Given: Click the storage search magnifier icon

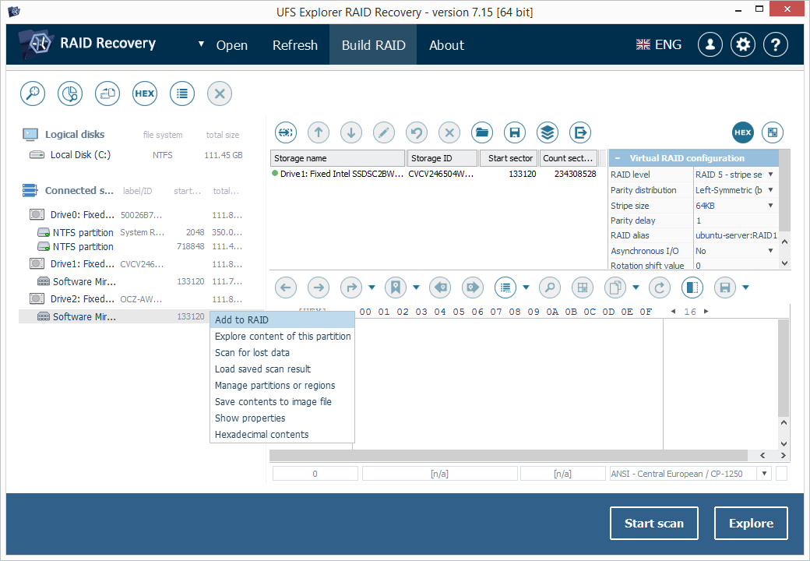Looking at the screenshot, I should [33, 93].
